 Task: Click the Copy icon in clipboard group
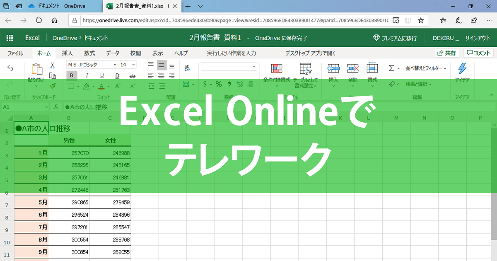tap(53, 75)
